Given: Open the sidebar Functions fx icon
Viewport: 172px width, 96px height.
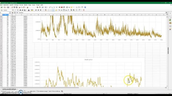Looking at the screenshot, I should click(x=170, y=29).
